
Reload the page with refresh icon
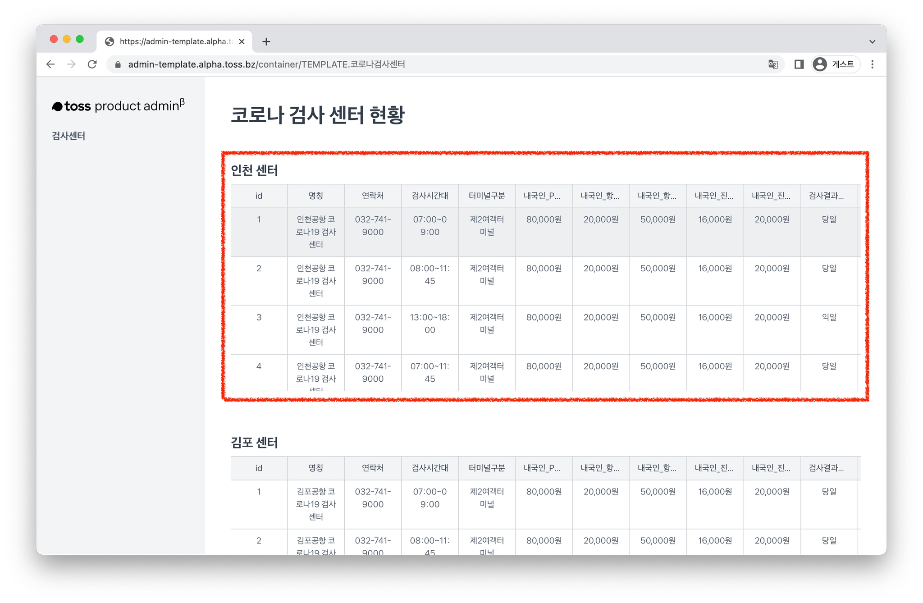(92, 64)
